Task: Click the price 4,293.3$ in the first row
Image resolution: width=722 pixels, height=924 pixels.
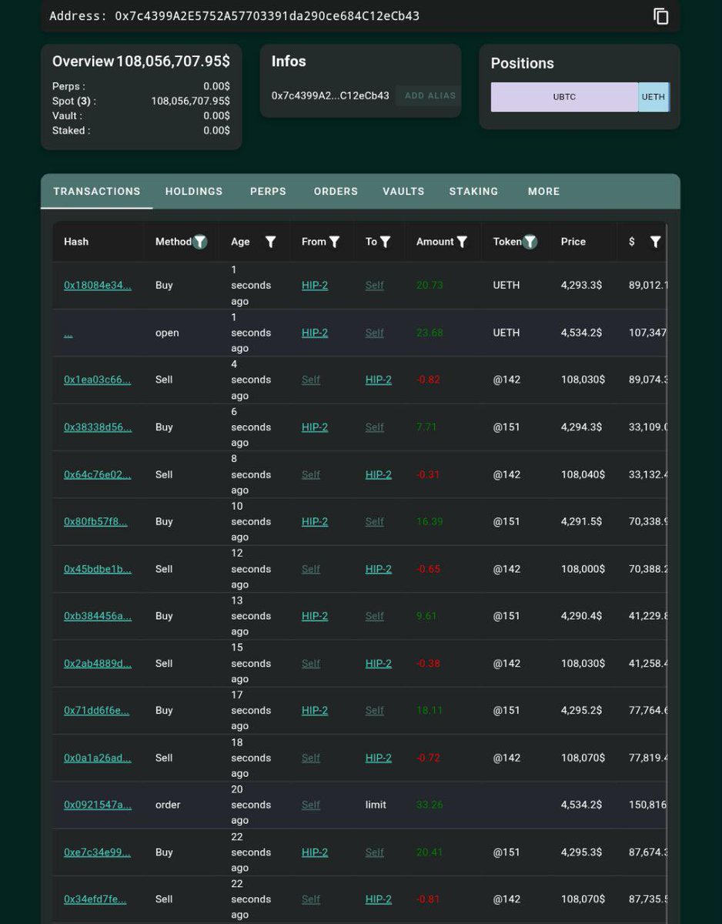Action: click(x=581, y=286)
